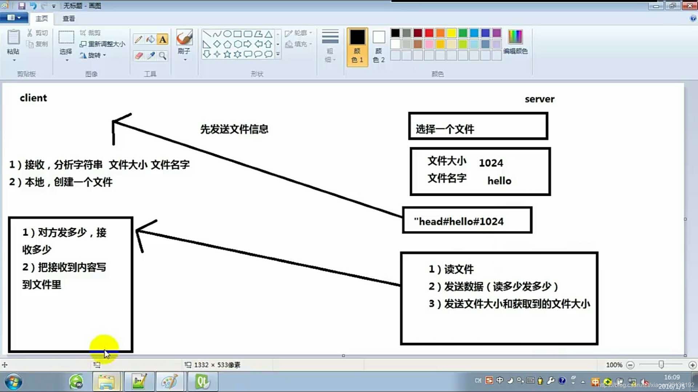Select the Fill with color bucket tool

click(x=151, y=39)
